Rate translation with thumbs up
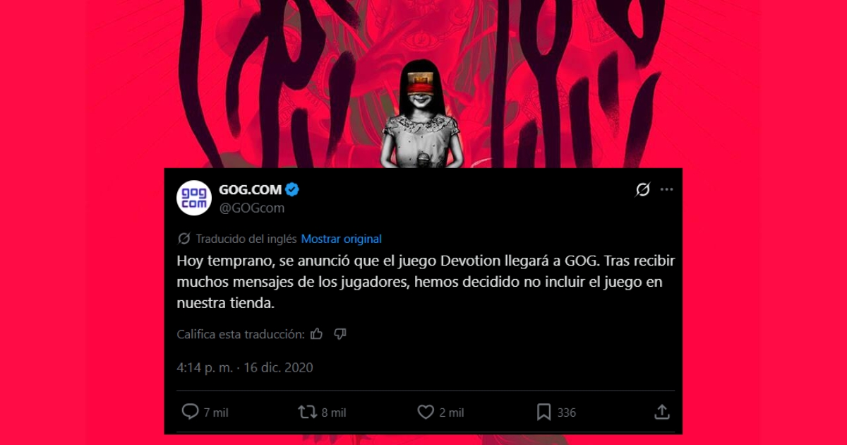This screenshot has height=445, width=847. [x=316, y=334]
